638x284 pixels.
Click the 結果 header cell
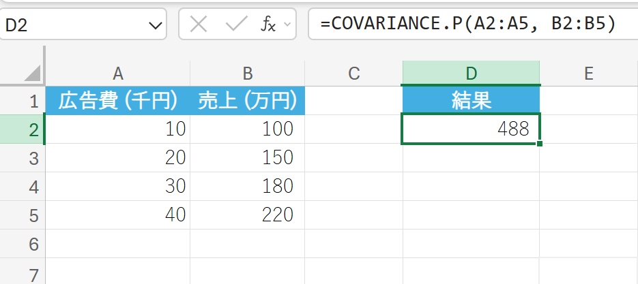(471, 101)
